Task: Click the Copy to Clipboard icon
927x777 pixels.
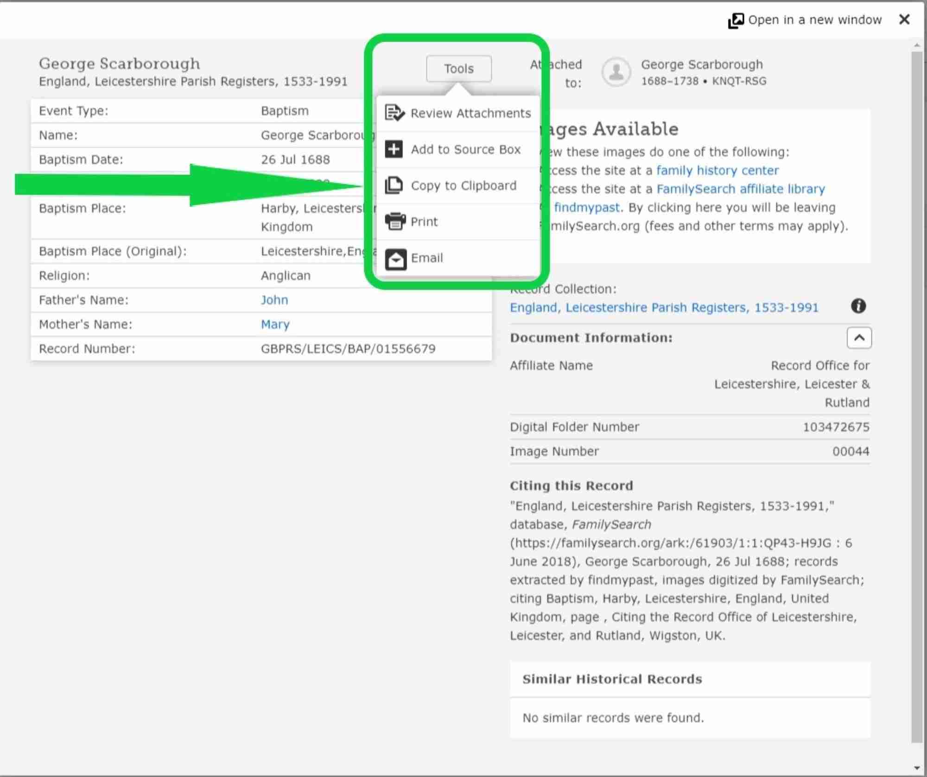Action: (x=394, y=185)
